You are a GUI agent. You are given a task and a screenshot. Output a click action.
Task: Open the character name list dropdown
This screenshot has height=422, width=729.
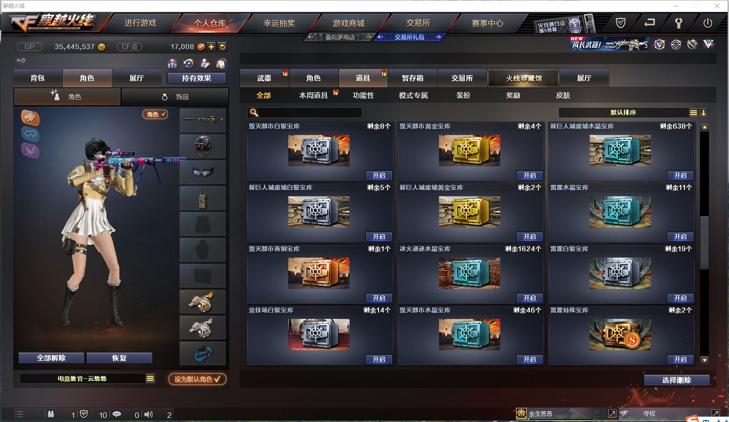tap(150, 378)
